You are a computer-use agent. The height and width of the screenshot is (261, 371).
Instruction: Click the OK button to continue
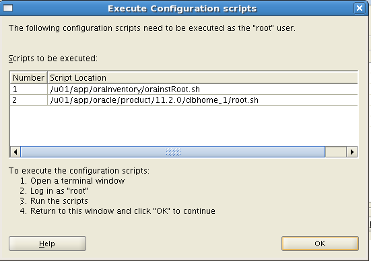tap(320, 244)
